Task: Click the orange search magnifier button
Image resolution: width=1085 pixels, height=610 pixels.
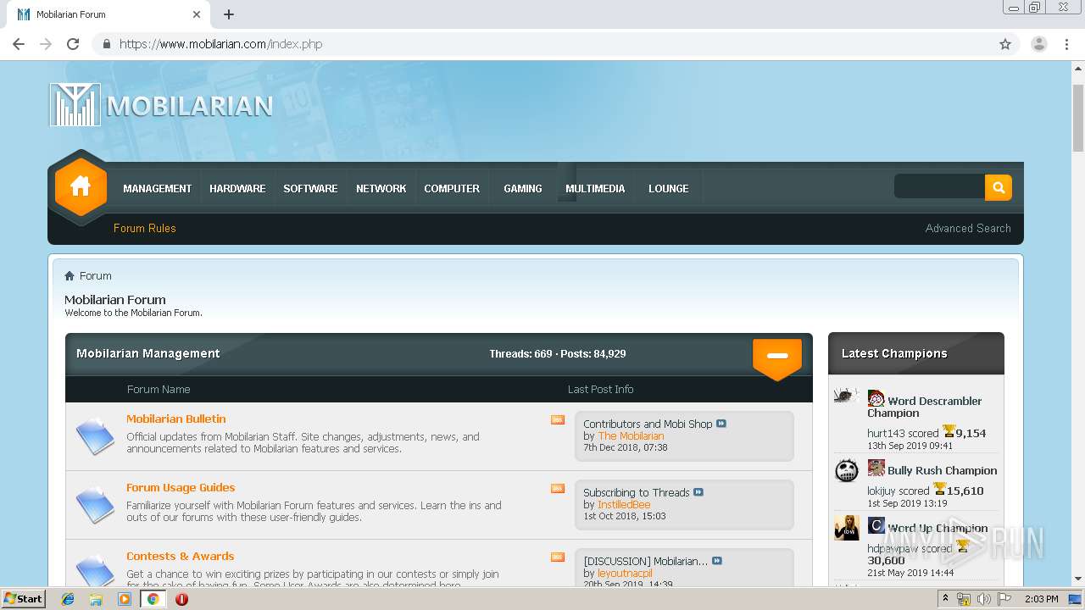Action: [999, 187]
